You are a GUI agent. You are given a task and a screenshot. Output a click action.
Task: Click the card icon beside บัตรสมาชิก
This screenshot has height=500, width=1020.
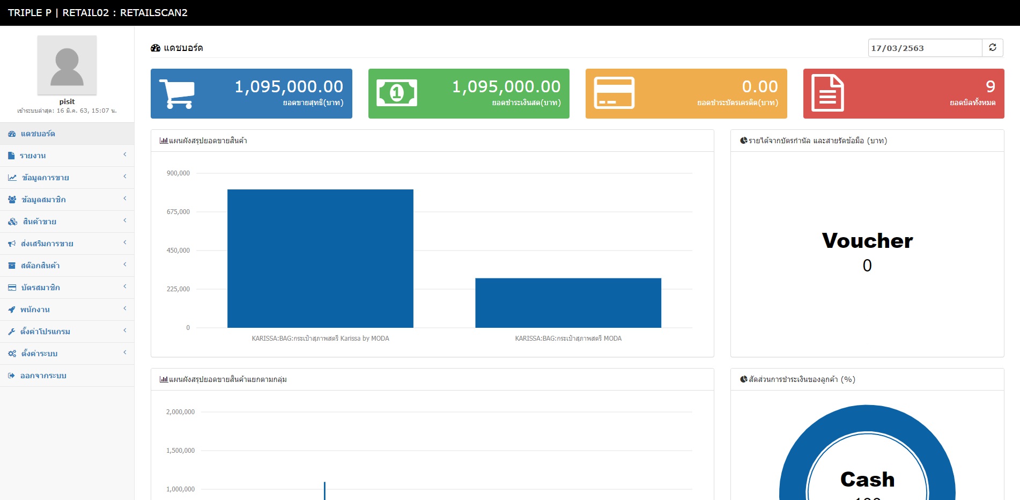[12, 288]
